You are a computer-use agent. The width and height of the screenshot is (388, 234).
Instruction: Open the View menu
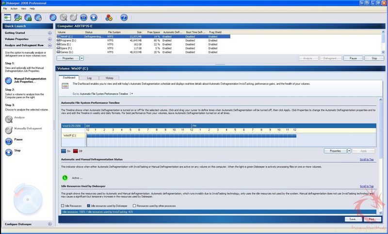[23, 9]
